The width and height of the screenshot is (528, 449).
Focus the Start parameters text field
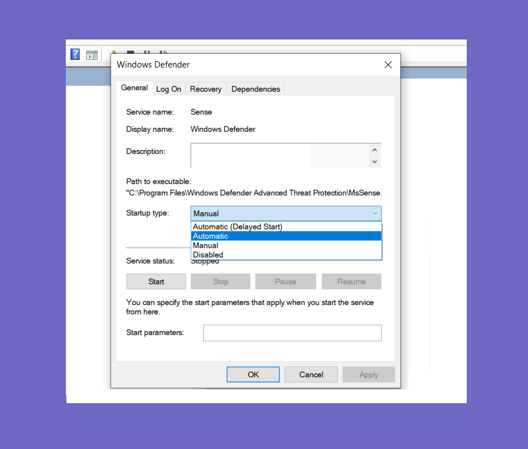click(x=292, y=333)
